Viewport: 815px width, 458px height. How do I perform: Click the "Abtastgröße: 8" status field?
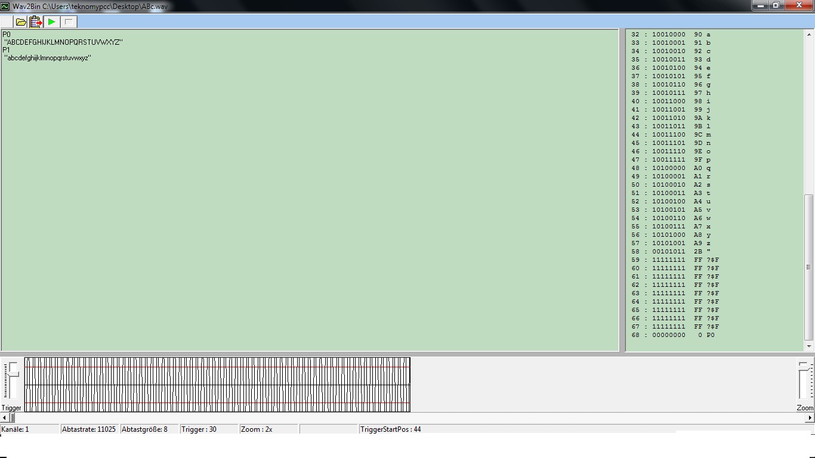149,429
